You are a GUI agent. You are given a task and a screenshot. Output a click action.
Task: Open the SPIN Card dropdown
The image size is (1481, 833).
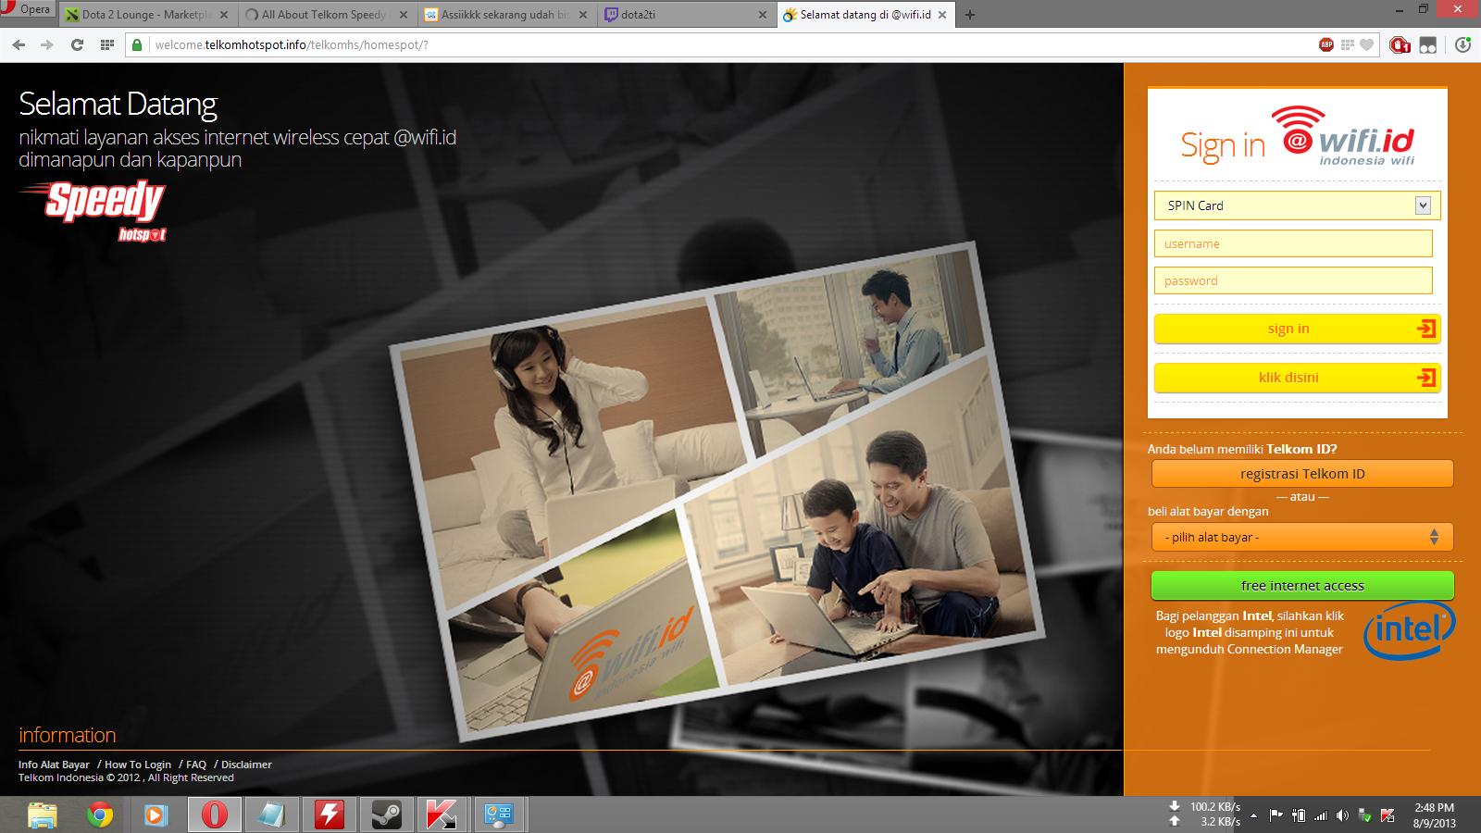1297,205
